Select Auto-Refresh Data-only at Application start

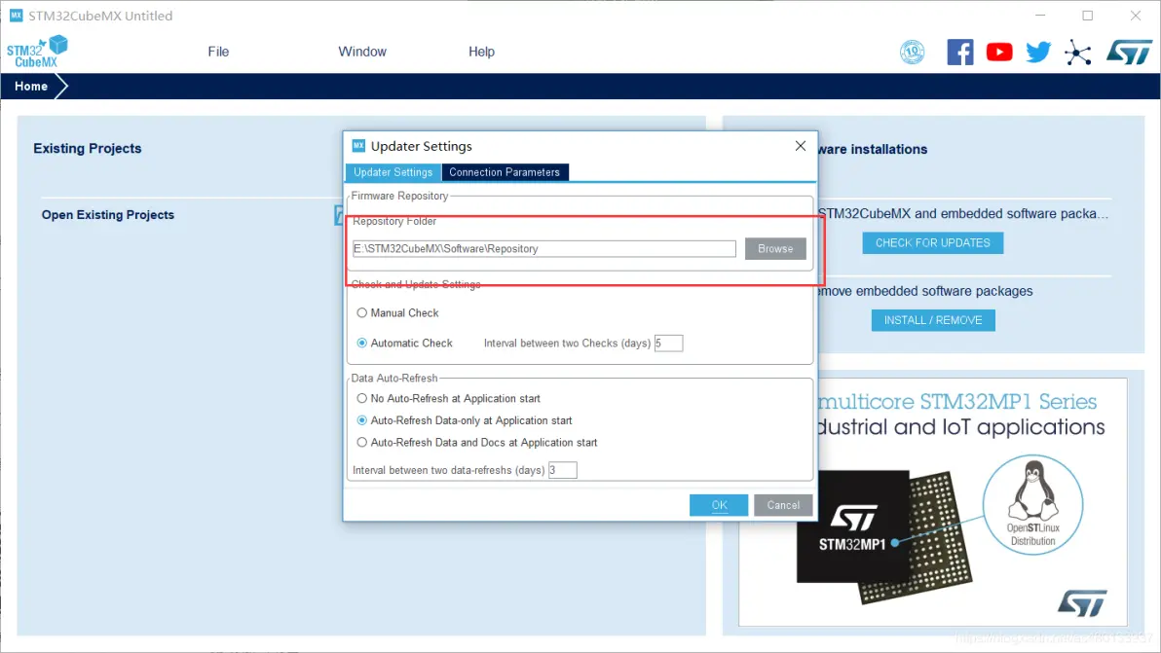362,420
